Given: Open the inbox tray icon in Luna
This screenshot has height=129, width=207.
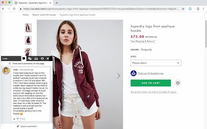Looking at the screenshot, I should click(x=36, y=59).
